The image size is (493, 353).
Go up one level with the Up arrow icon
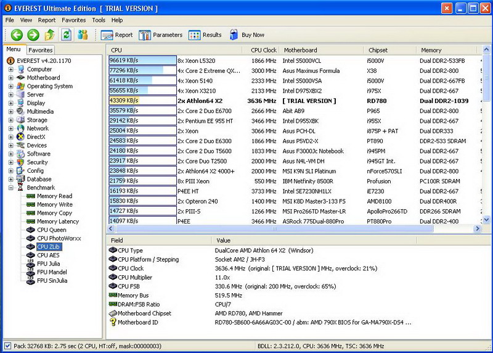[49, 35]
